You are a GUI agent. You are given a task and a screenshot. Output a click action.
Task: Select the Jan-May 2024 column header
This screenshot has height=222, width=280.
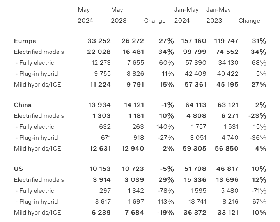186,15
